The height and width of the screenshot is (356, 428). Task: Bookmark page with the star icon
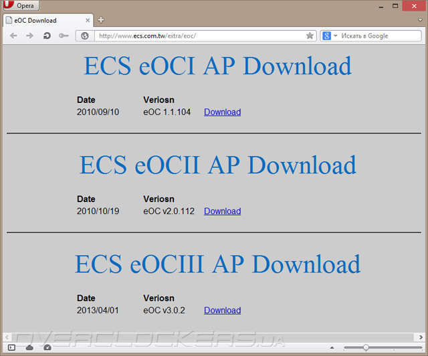[310, 35]
